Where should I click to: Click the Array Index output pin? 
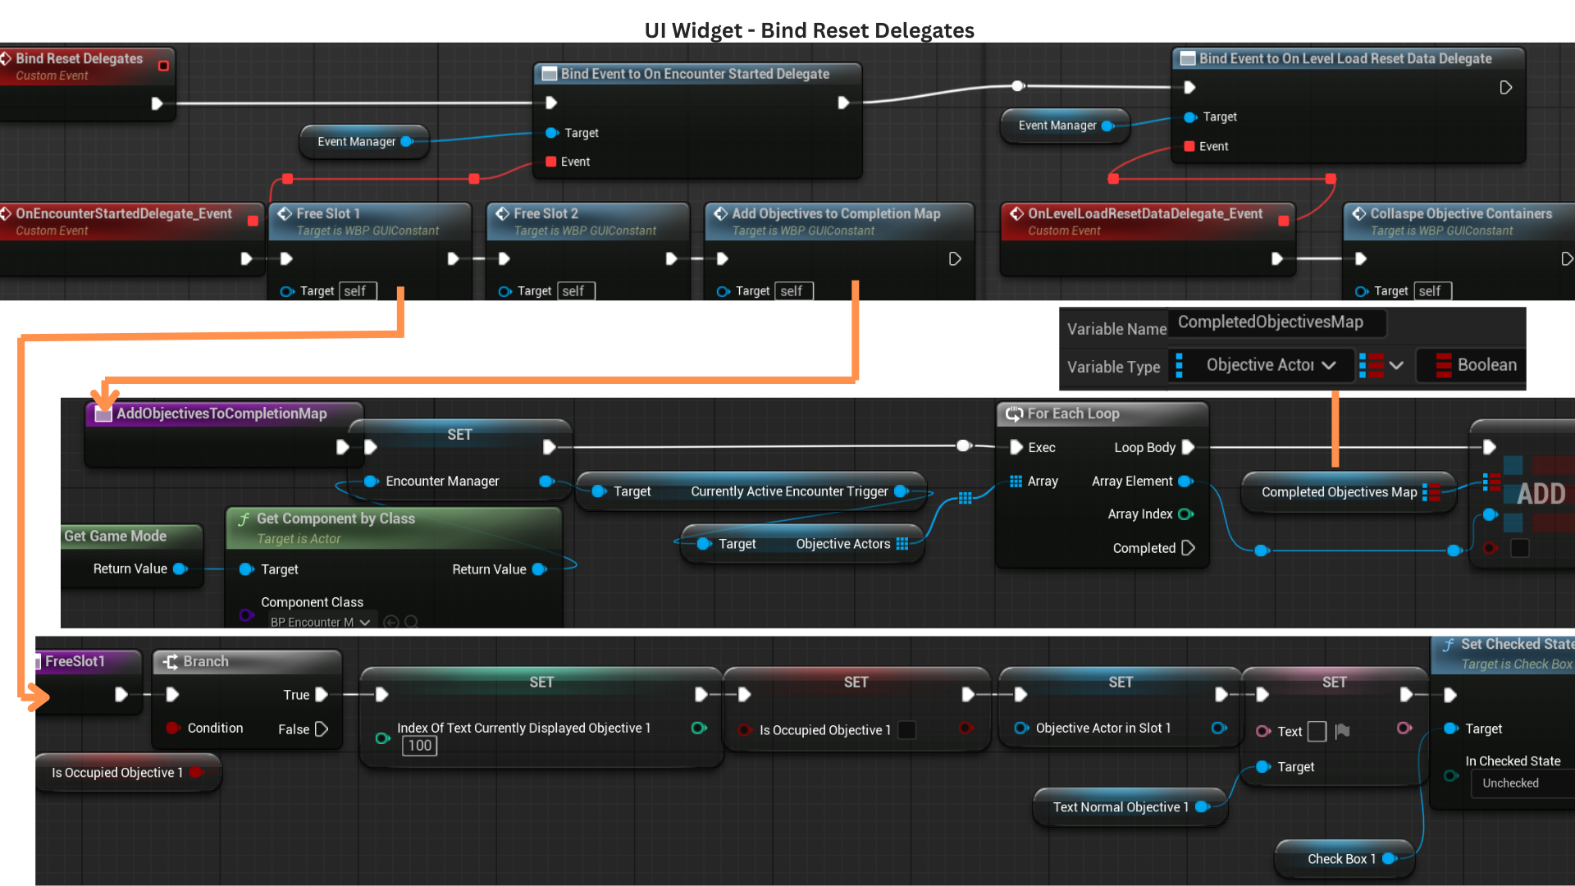tap(1185, 514)
